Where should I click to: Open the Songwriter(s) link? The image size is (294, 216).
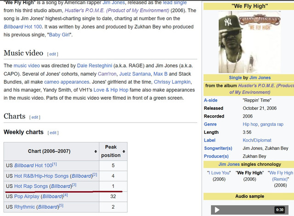click(x=218, y=148)
